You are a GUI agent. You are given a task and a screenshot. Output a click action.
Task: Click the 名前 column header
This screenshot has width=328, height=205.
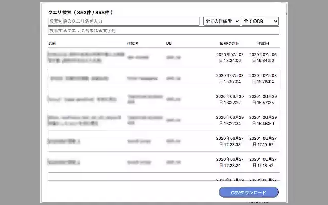tap(52, 43)
